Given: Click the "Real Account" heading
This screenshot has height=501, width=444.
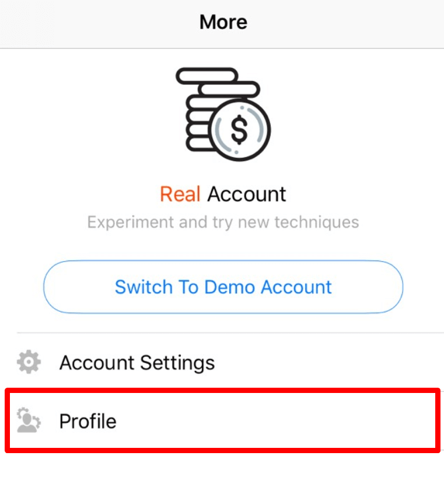Looking at the screenshot, I should 223,194.
